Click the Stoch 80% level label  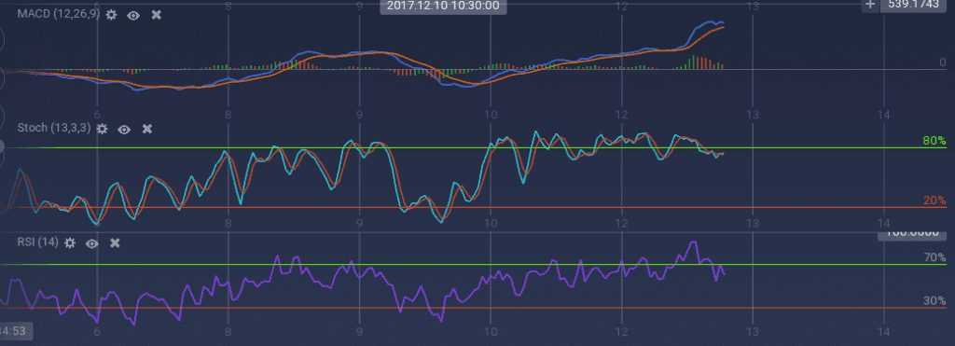934,141
